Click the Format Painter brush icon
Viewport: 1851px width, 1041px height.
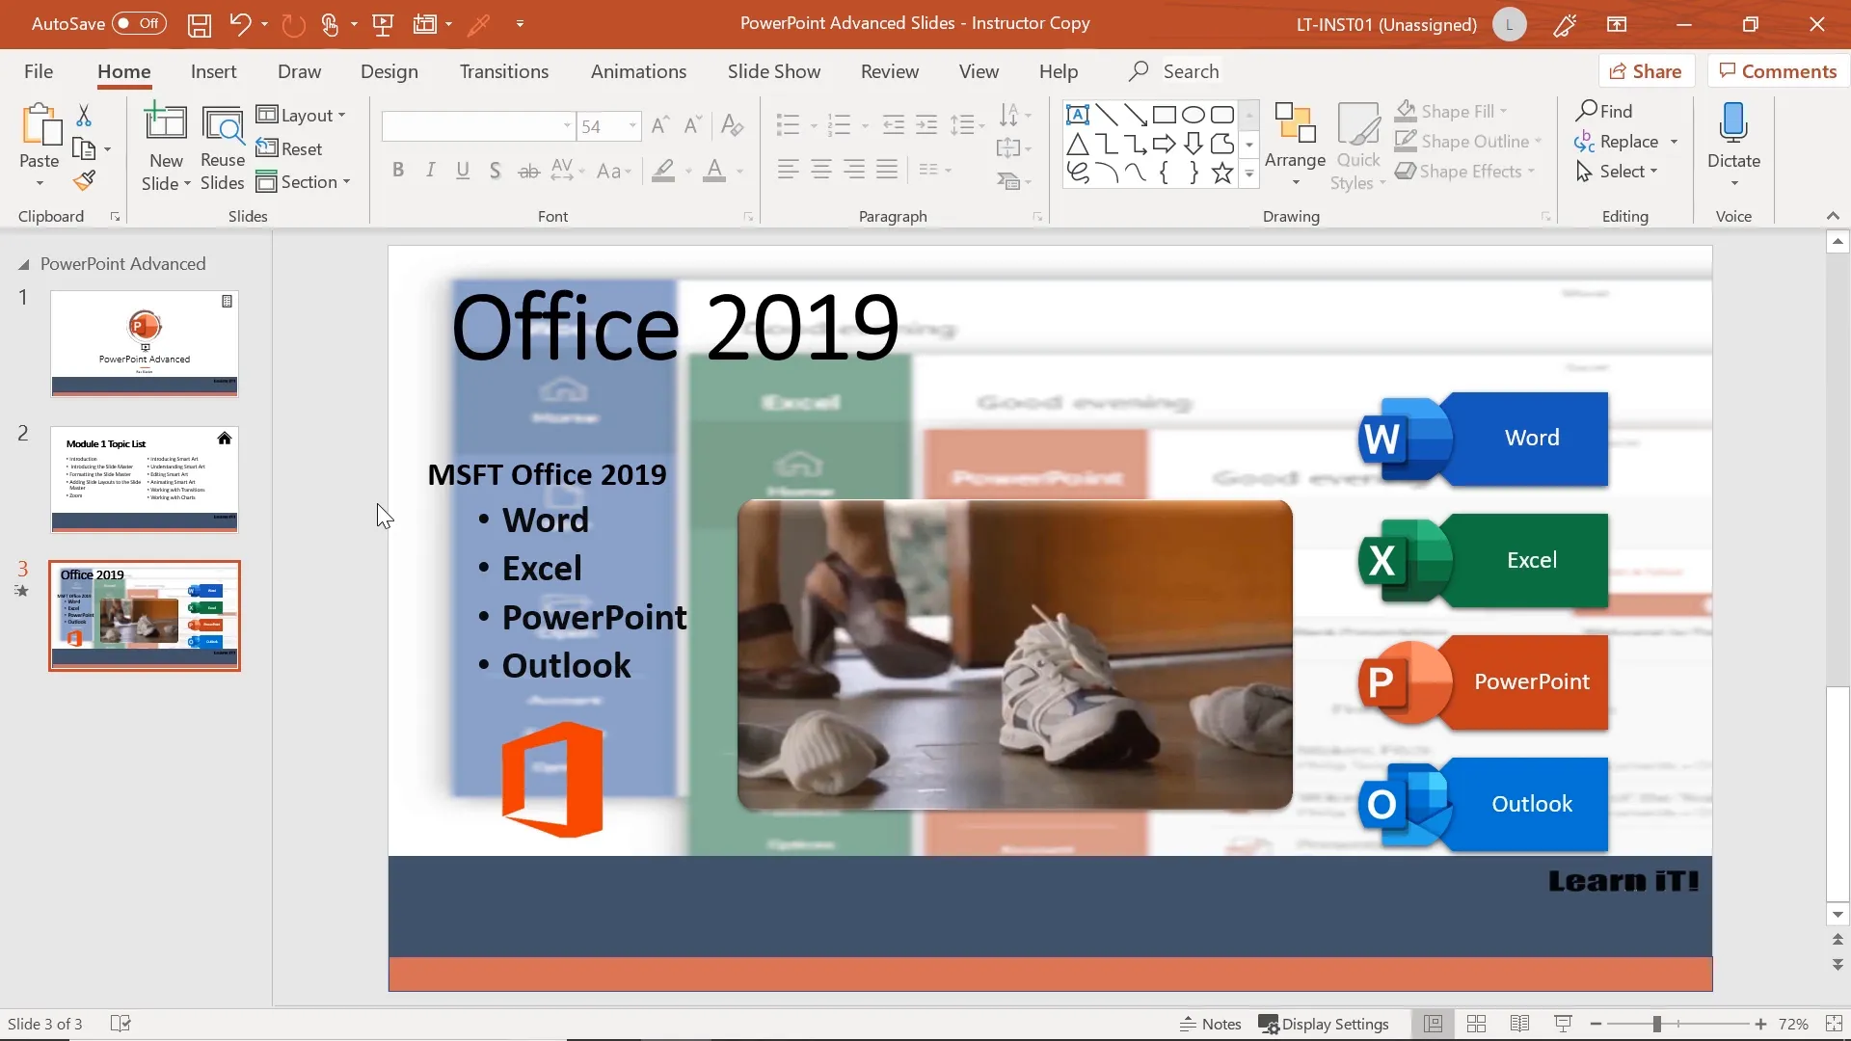point(84,180)
